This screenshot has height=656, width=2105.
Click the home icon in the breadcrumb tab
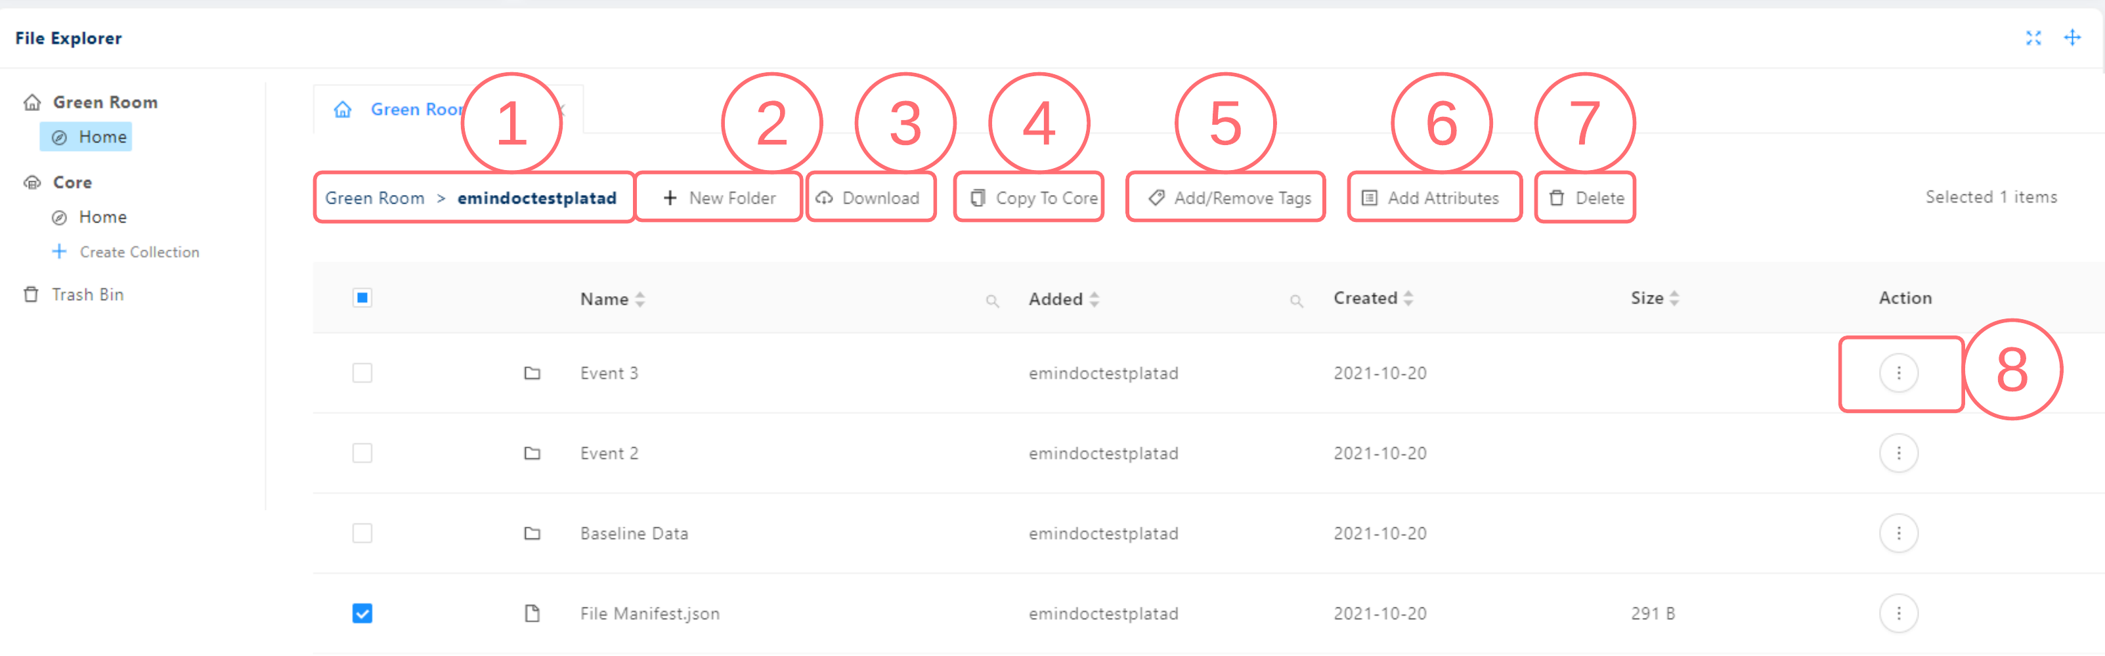pos(342,108)
